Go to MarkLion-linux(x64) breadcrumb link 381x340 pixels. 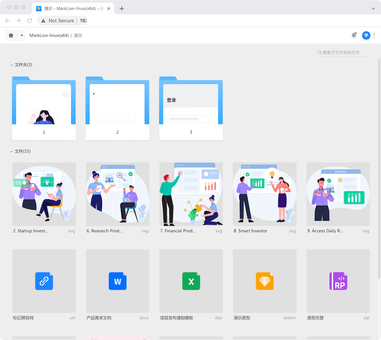pyautogui.click(x=49, y=35)
